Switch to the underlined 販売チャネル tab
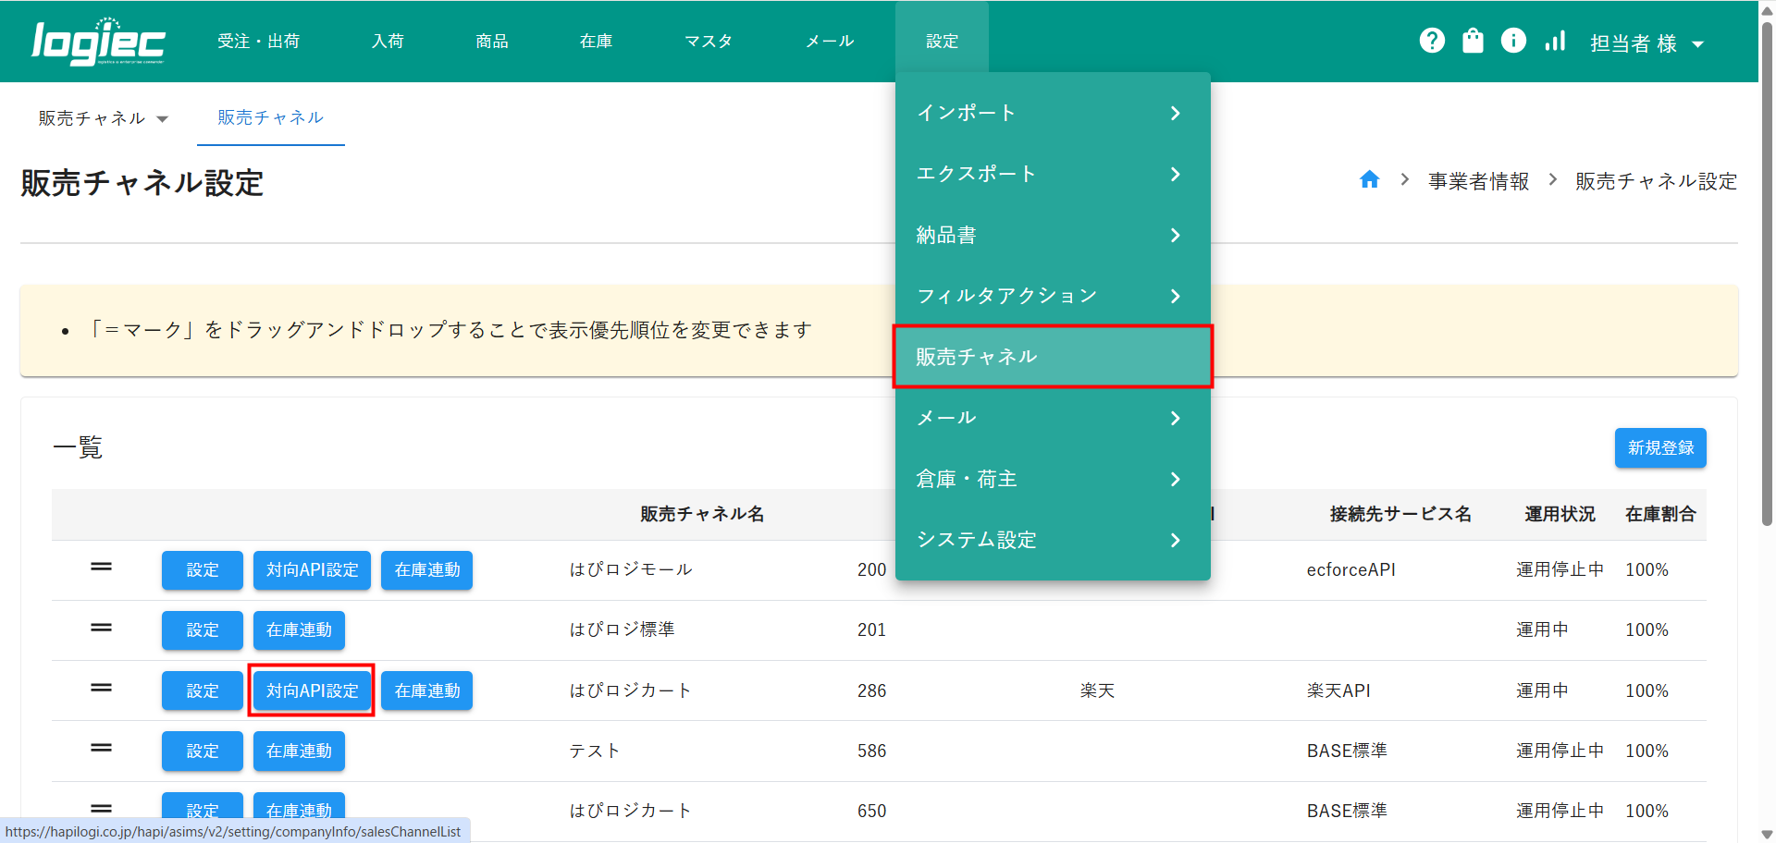The width and height of the screenshot is (1776, 843). coord(270,117)
